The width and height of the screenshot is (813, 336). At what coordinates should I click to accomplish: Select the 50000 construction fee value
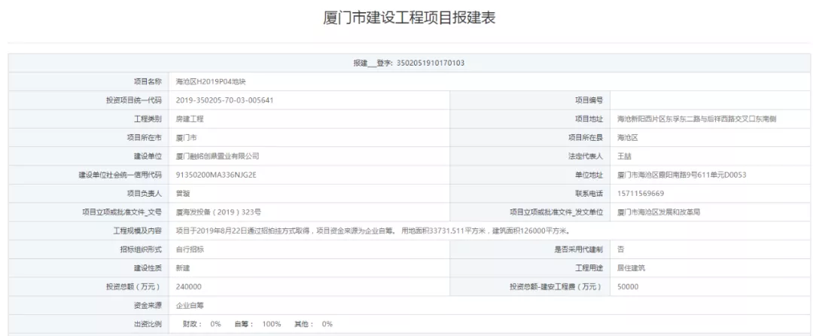pos(628,287)
